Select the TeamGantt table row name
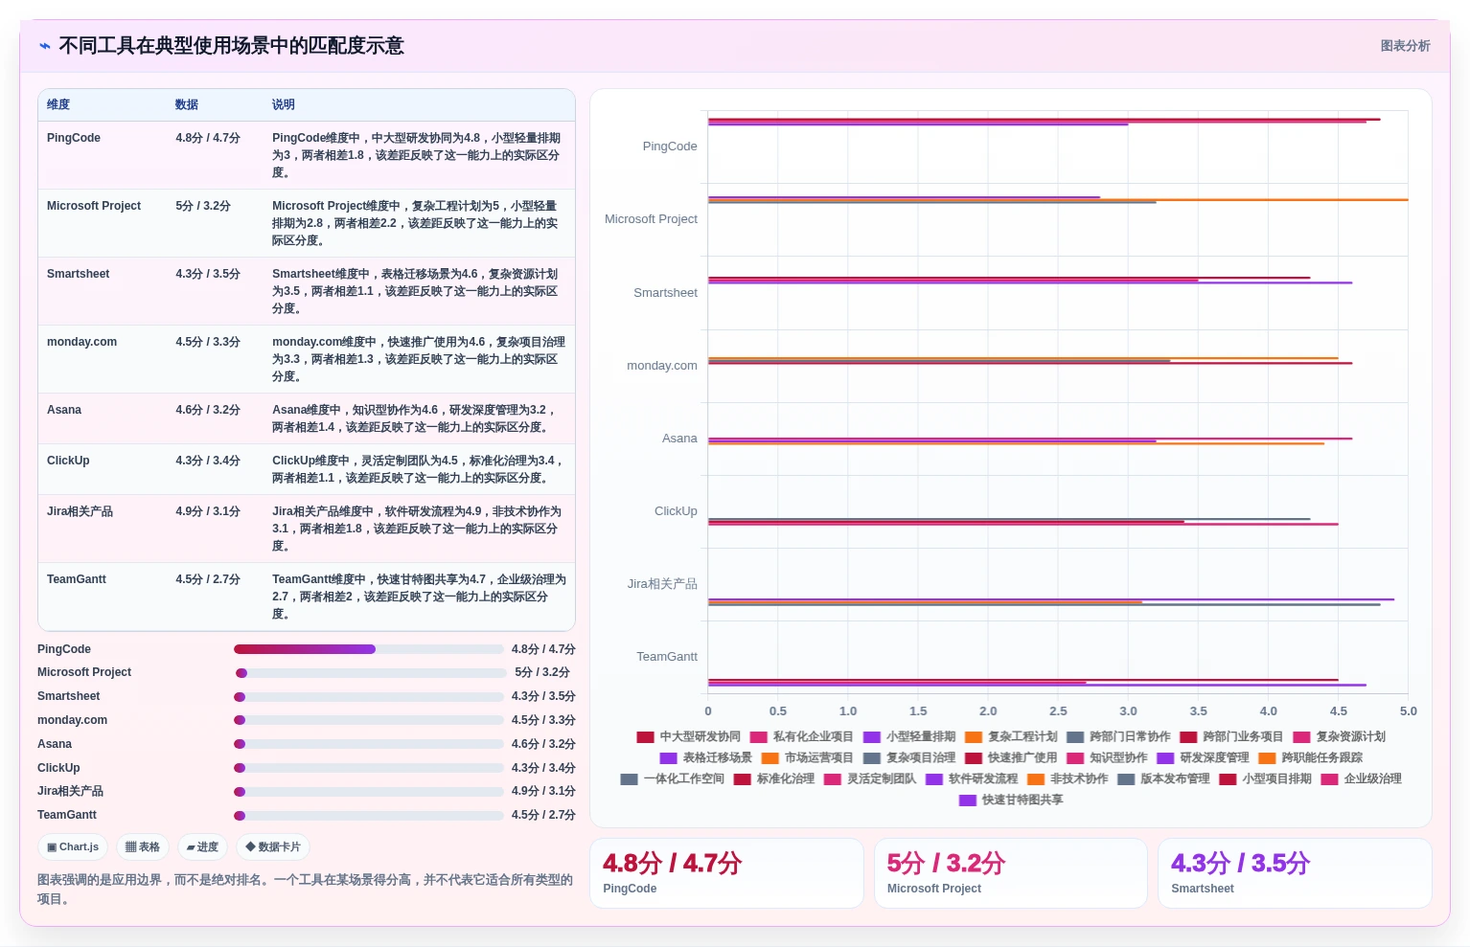Image resolution: width=1470 pixels, height=947 pixels. (x=77, y=579)
